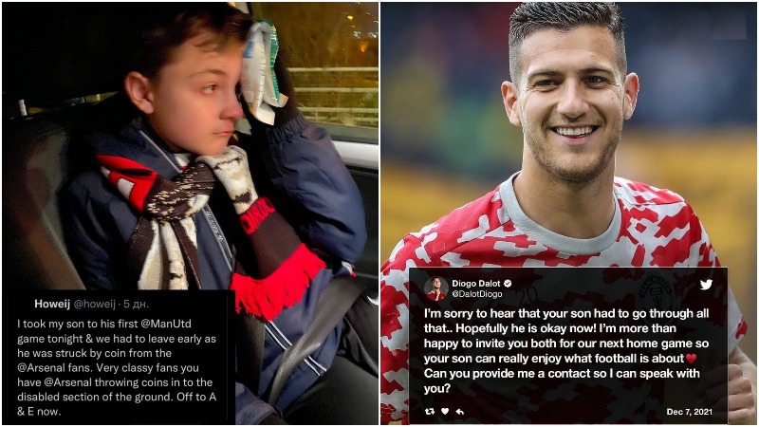Click the '5 дн.' timestamp on Howeij's tweet

(136, 304)
